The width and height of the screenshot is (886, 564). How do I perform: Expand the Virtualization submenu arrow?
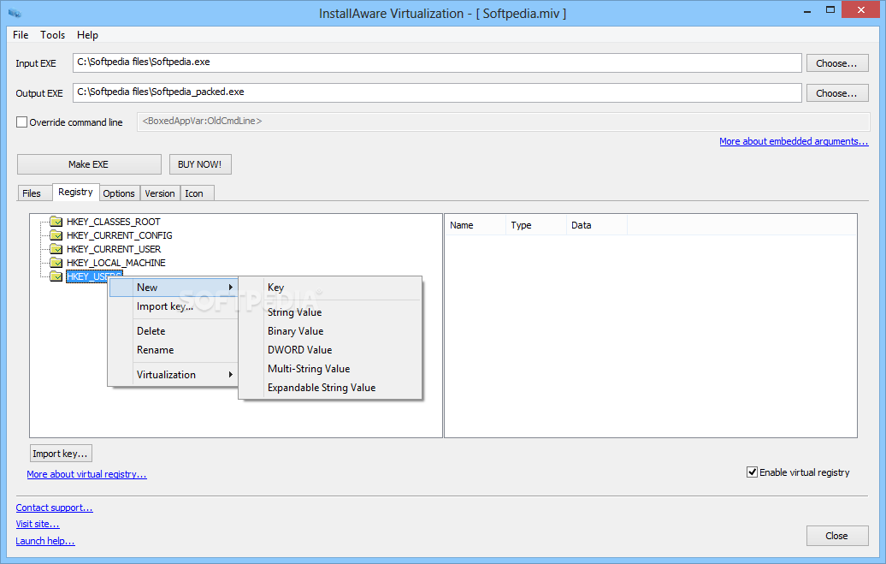[x=231, y=375]
